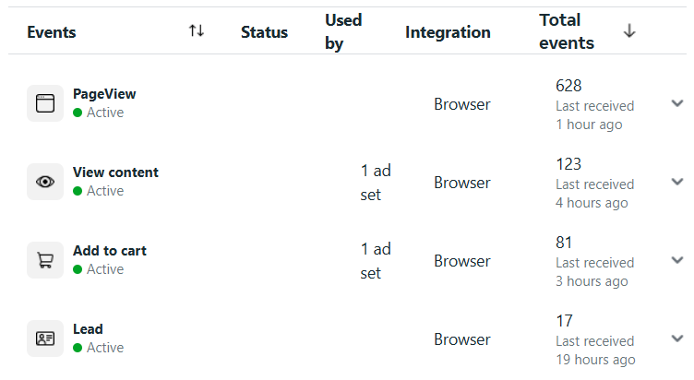
Task: Open "1 ad set" for View content
Action: click(x=376, y=183)
